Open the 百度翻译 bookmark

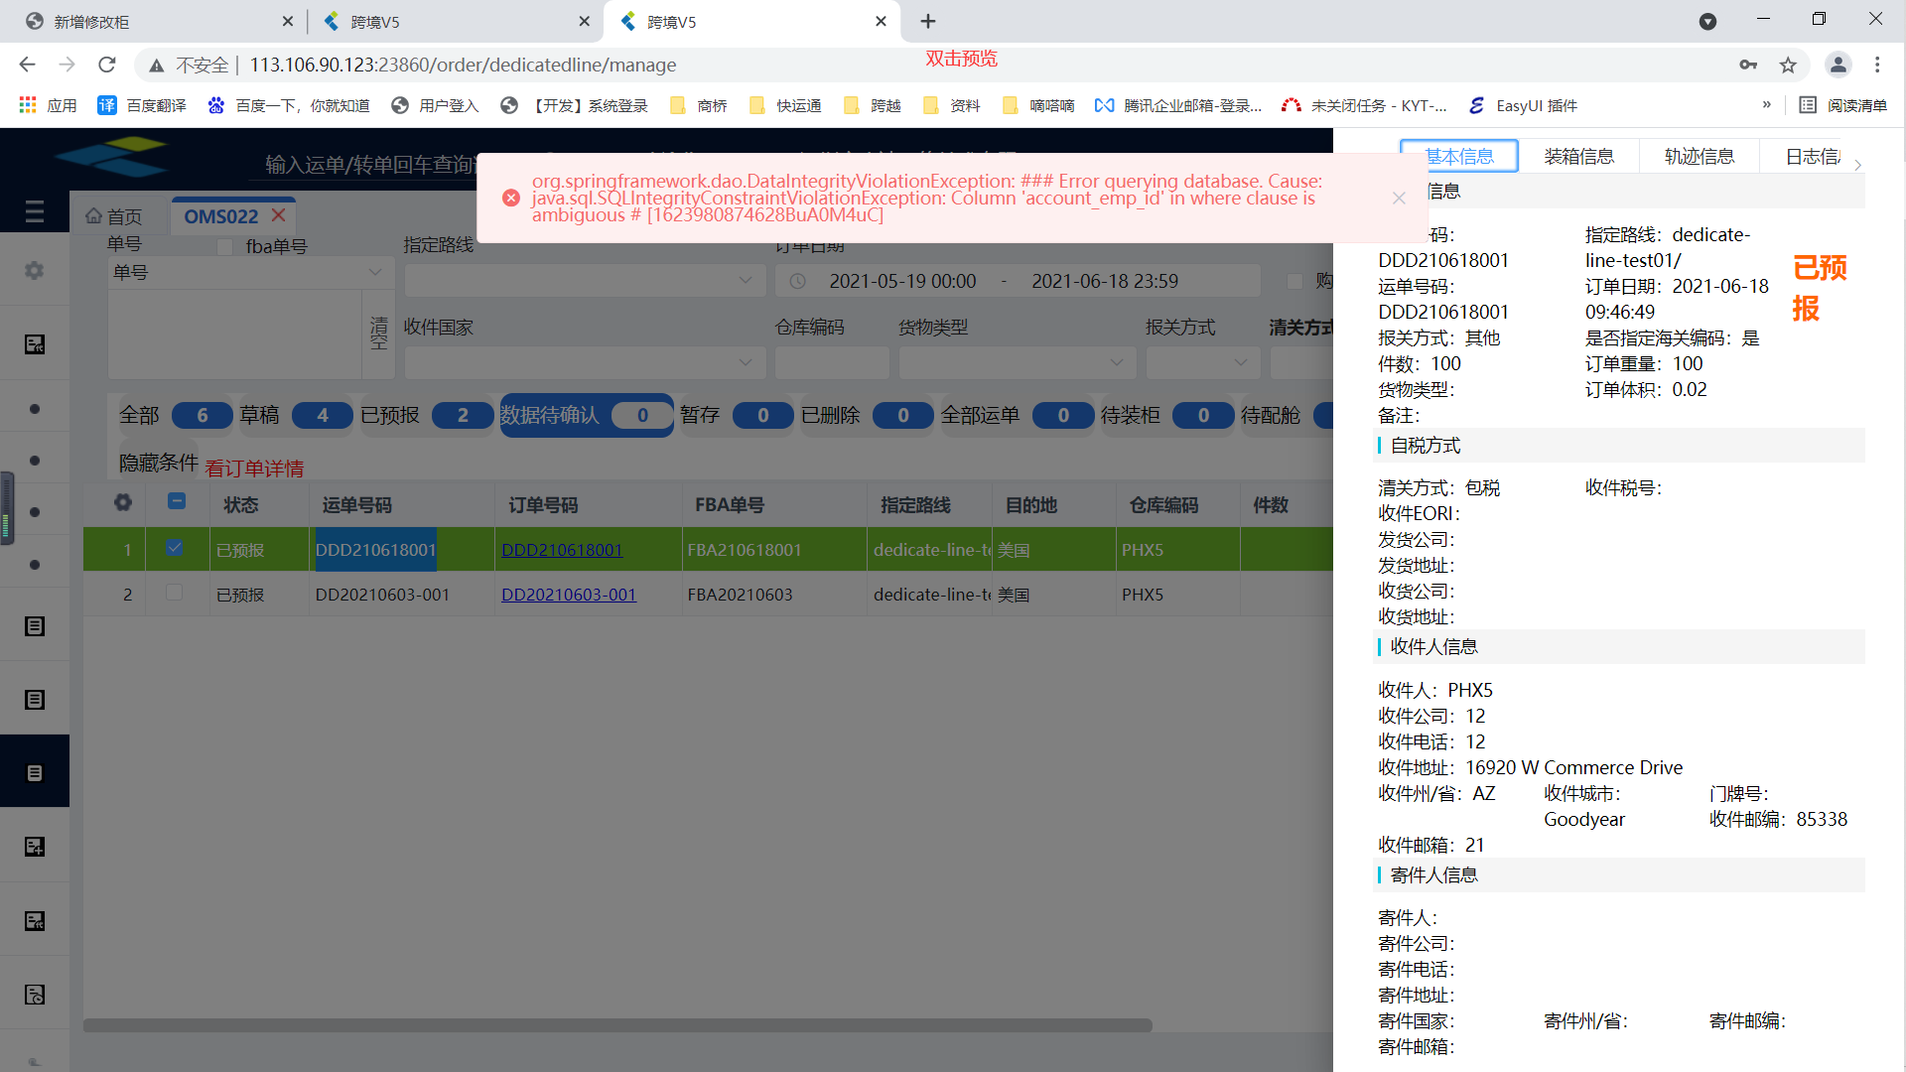click(x=142, y=105)
